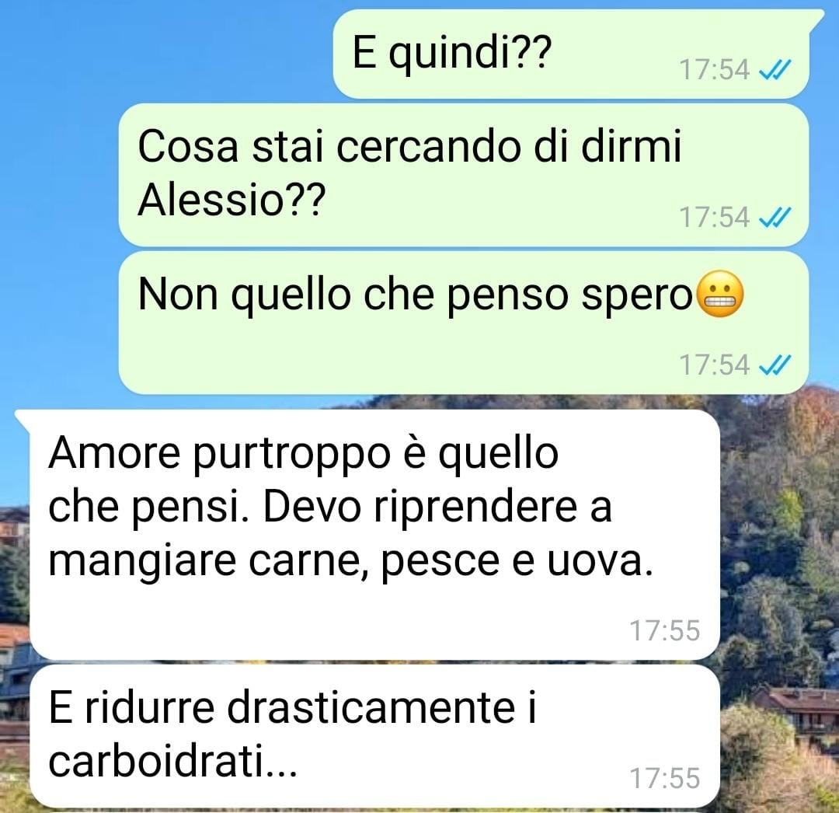Viewport: 839px width, 813px height.
Task: Tap the 17:54 timestamp on "E quindi??"
Action: click(x=715, y=70)
